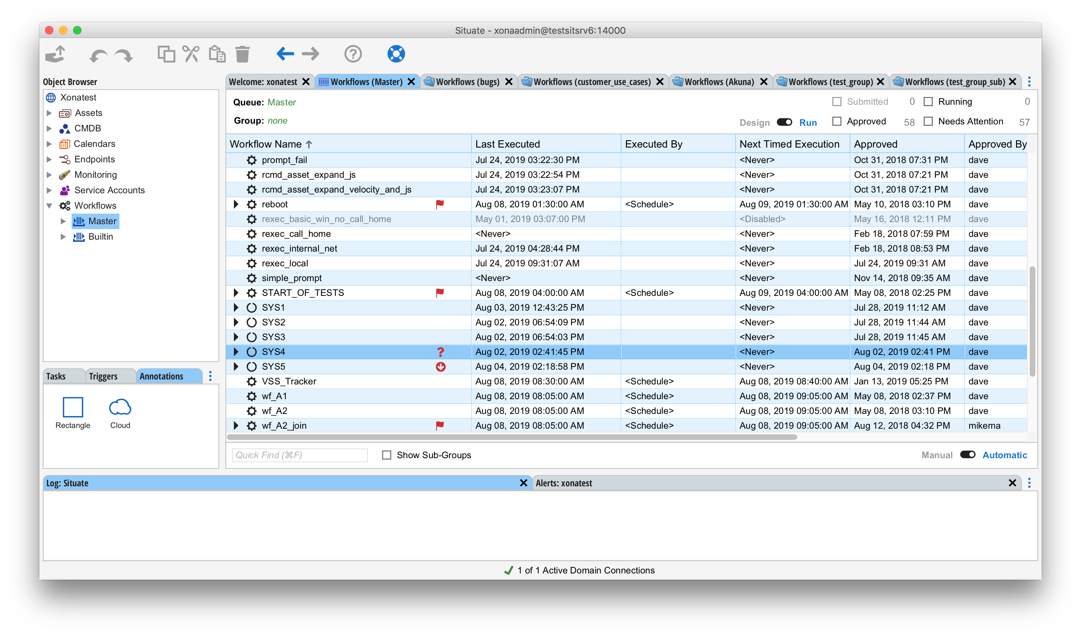Check the Show Sub-Groups checkbox
Screen dimensions: 1081x636
[387, 455]
